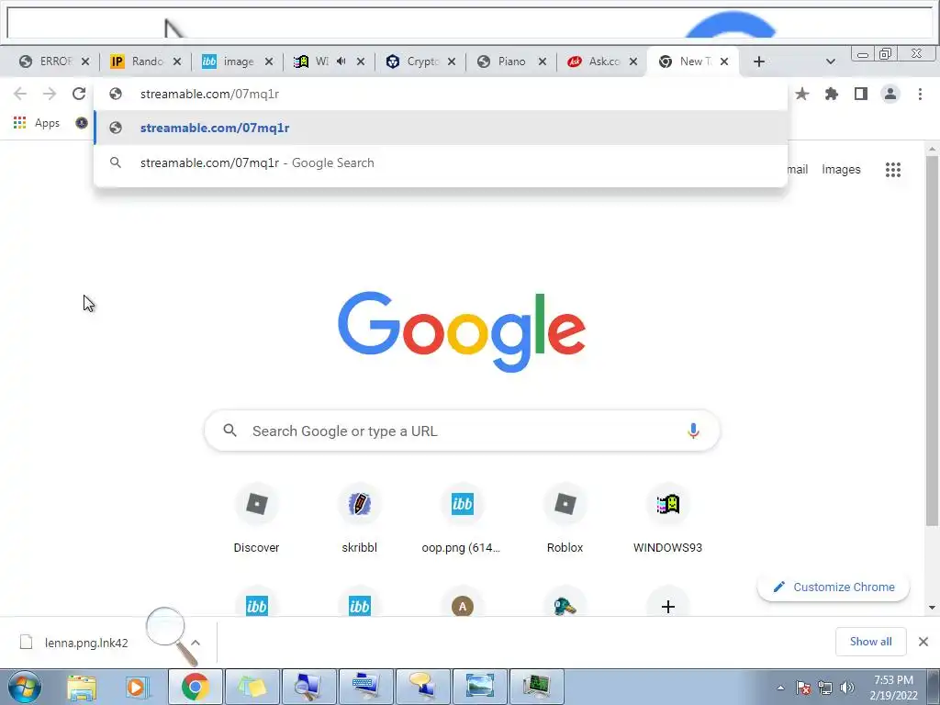Close the downloads bar
Image resolution: width=940 pixels, height=705 pixels.
[923, 642]
